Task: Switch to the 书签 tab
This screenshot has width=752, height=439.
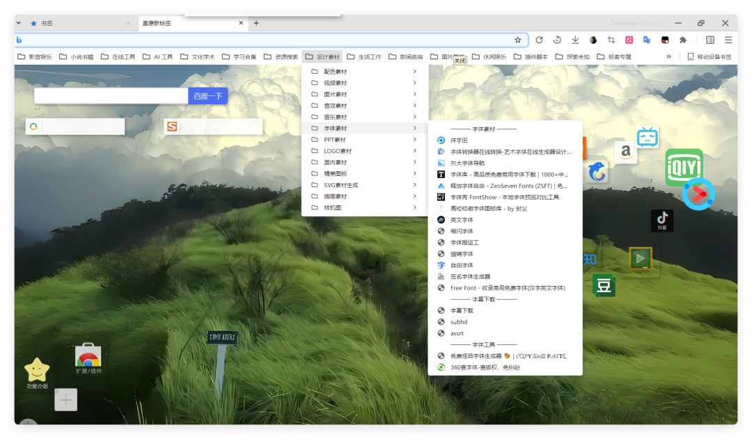Action: coord(79,23)
